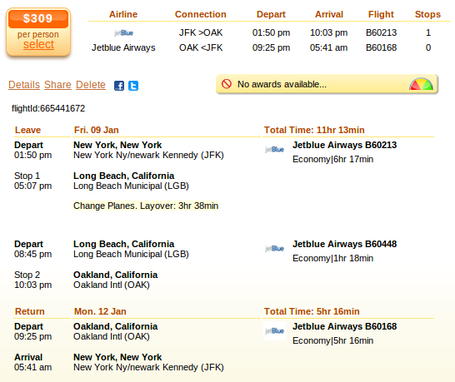Screen dimensions: 455x382
Task: Sort by the Airline column header
Action: point(123,14)
